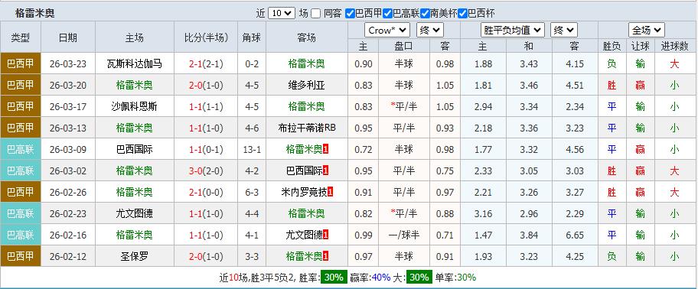The image size is (698, 289).
Task: Click the 类型 column header
Action: (21, 37)
